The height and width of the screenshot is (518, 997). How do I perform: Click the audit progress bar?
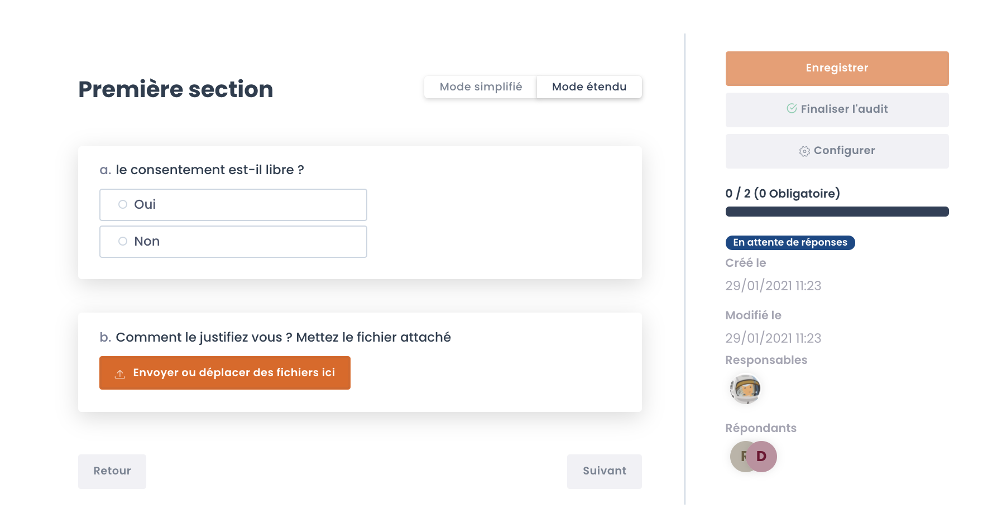[x=837, y=212]
